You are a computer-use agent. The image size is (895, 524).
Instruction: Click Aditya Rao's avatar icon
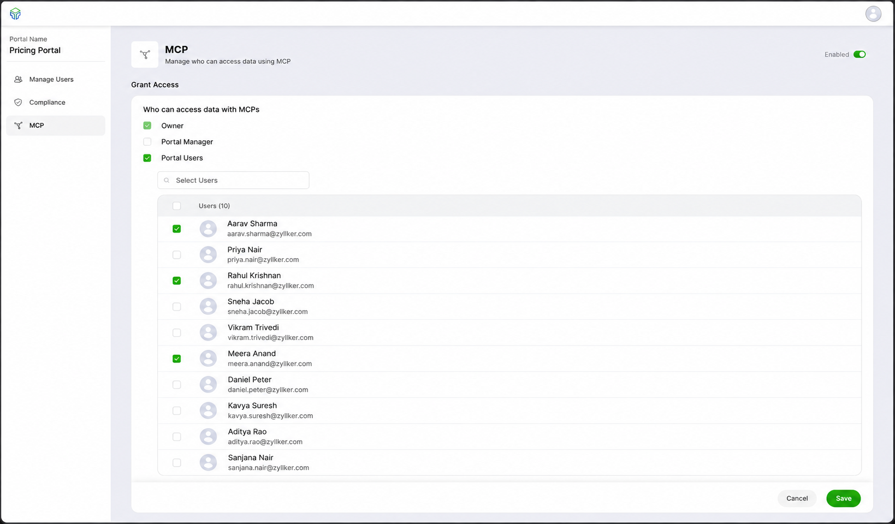click(x=208, y=437)
